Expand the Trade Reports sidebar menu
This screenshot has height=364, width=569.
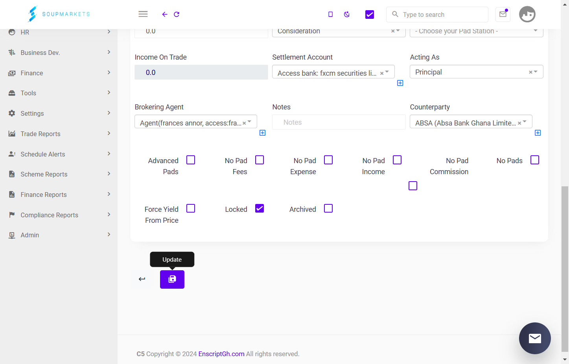pyautogui.click(x=59, y=134)
